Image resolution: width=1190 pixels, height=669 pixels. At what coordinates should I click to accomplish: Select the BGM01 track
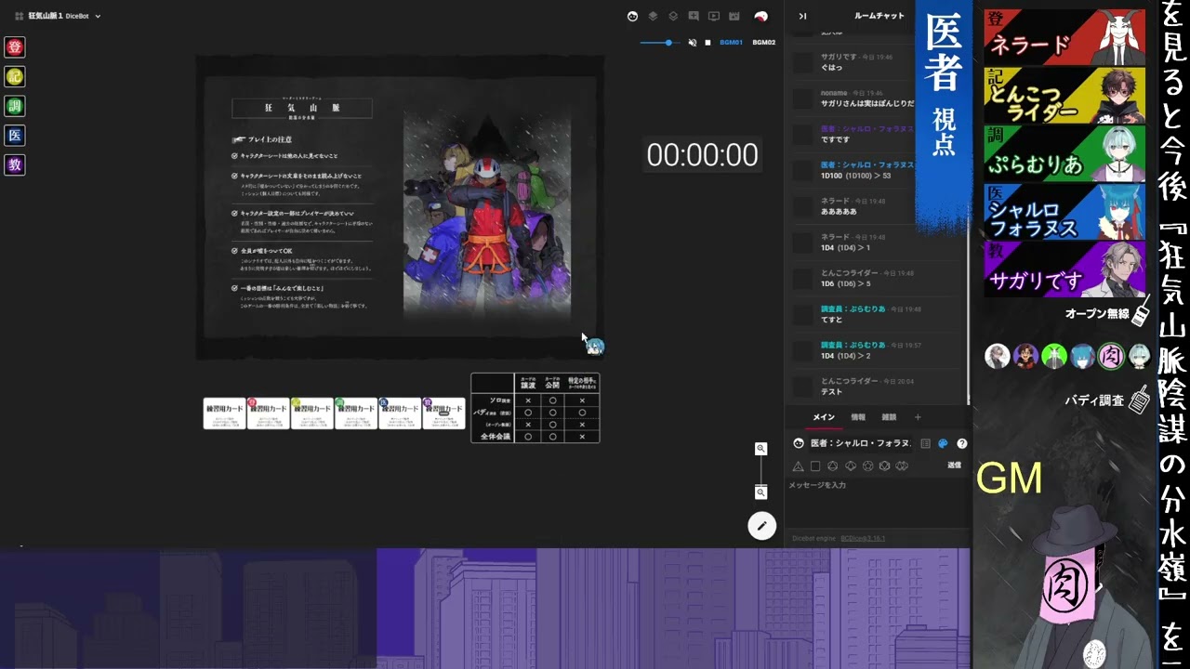(x=731, y=43)
